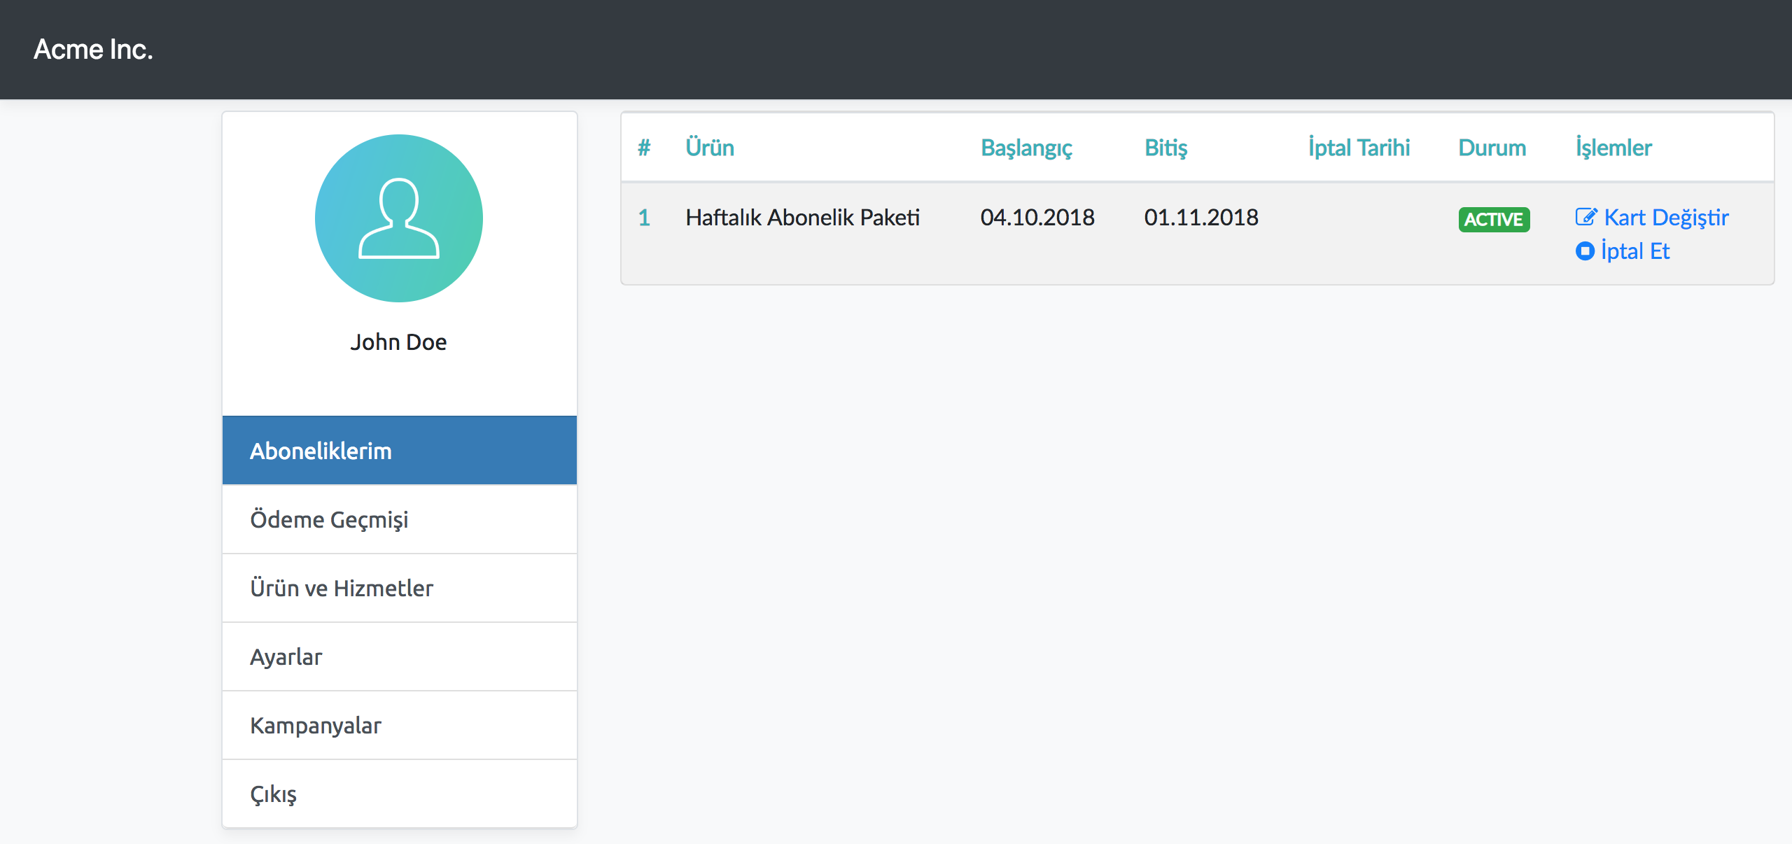Click the edit icon beside Kart Değiştir
The height and width of the screenshot is (844, 1792).
[x=1586, y=217]
